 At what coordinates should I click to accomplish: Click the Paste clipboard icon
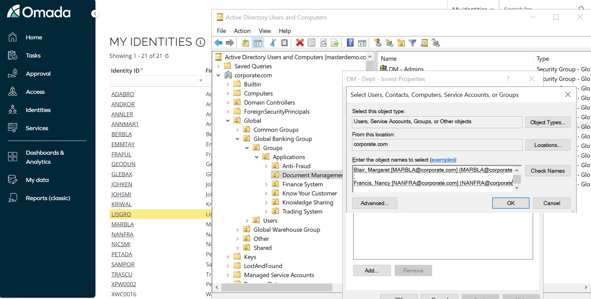point(284,43)
